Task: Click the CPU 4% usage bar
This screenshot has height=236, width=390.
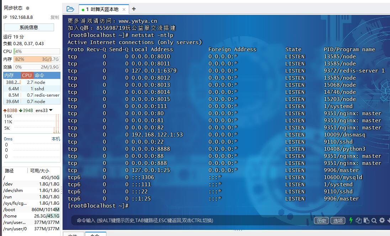Action: click(37, 52)
